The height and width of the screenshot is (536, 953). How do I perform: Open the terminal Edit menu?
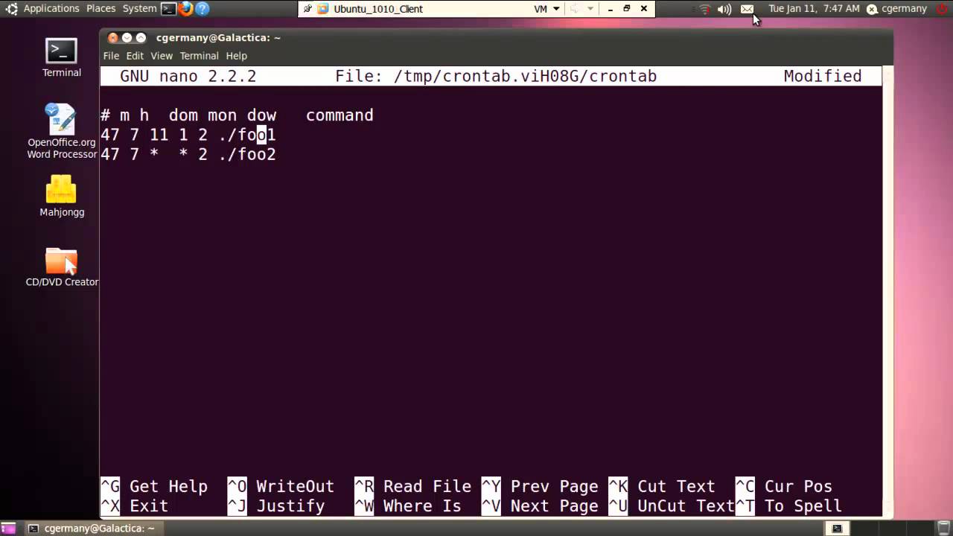coord(135,56)
